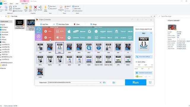The width and height of the screenshot is (190, 107).
Task: Open Xiaomi MI device presets
Action: tap(89, 38)
